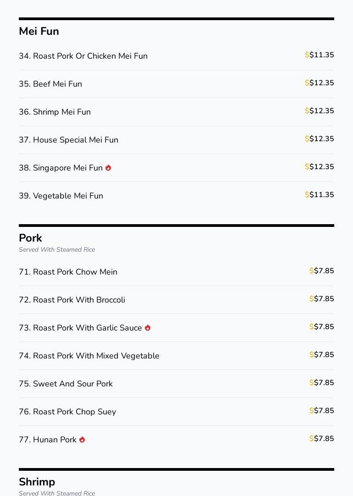Select Roast Pork Chow Mein
This screenshot has height=496, width=353.
68,272
